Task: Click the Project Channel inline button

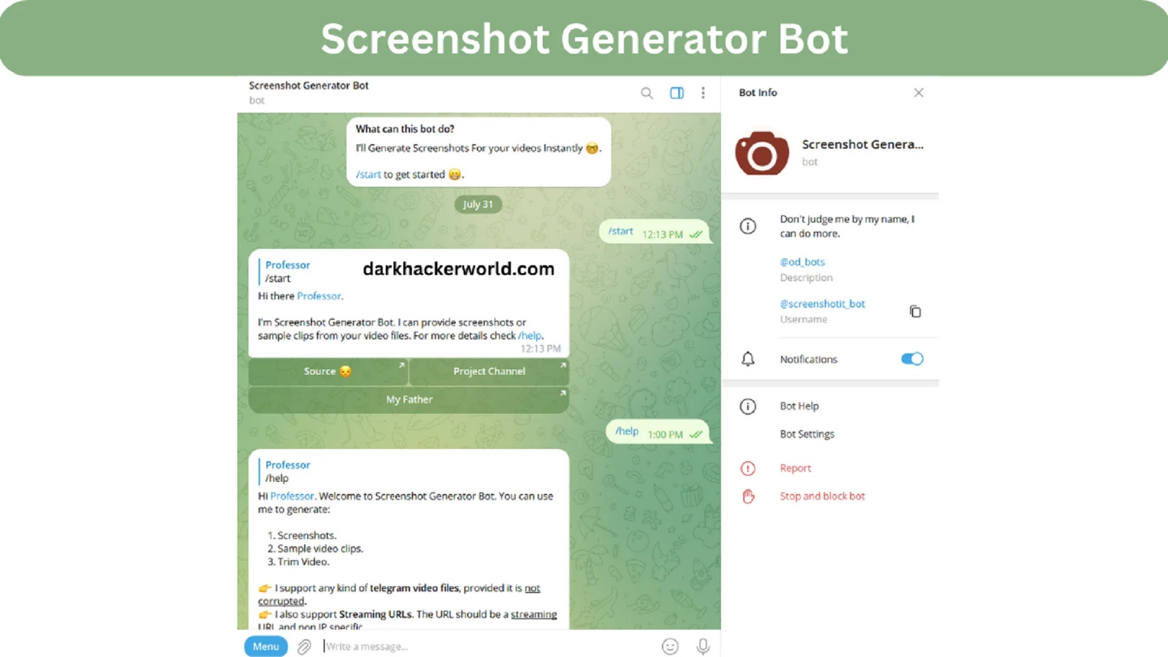Action: [x=489, y=371]
